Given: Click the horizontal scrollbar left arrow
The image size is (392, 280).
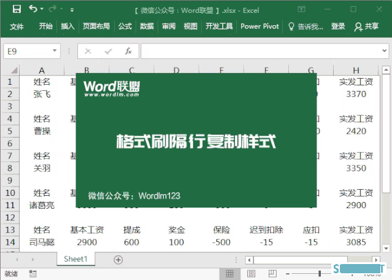Looking at the screenshot, I should tap(249, 260).
